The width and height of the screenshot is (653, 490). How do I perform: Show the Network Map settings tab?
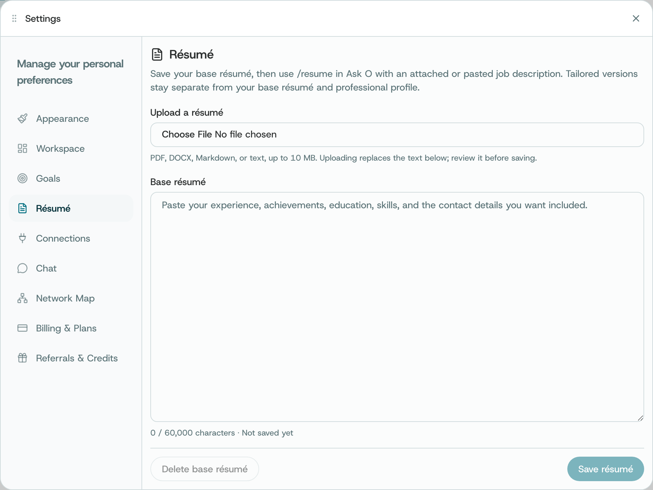tap(71, 298)
